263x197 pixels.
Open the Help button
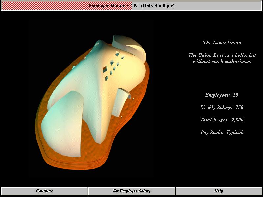point(219,191)
